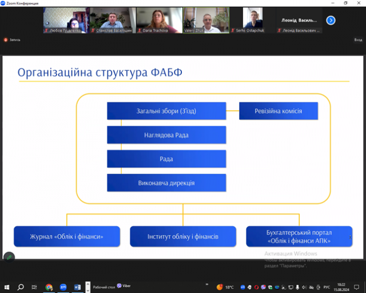Click the Windows Start button
This screenshot has height=293, width=366.
point(6,287)
